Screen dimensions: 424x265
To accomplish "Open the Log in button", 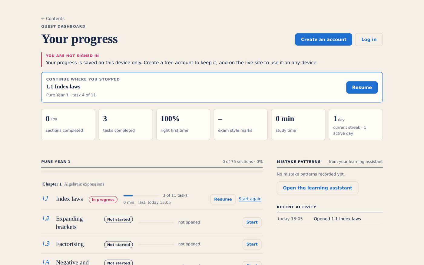I will [x=369, y=39].
